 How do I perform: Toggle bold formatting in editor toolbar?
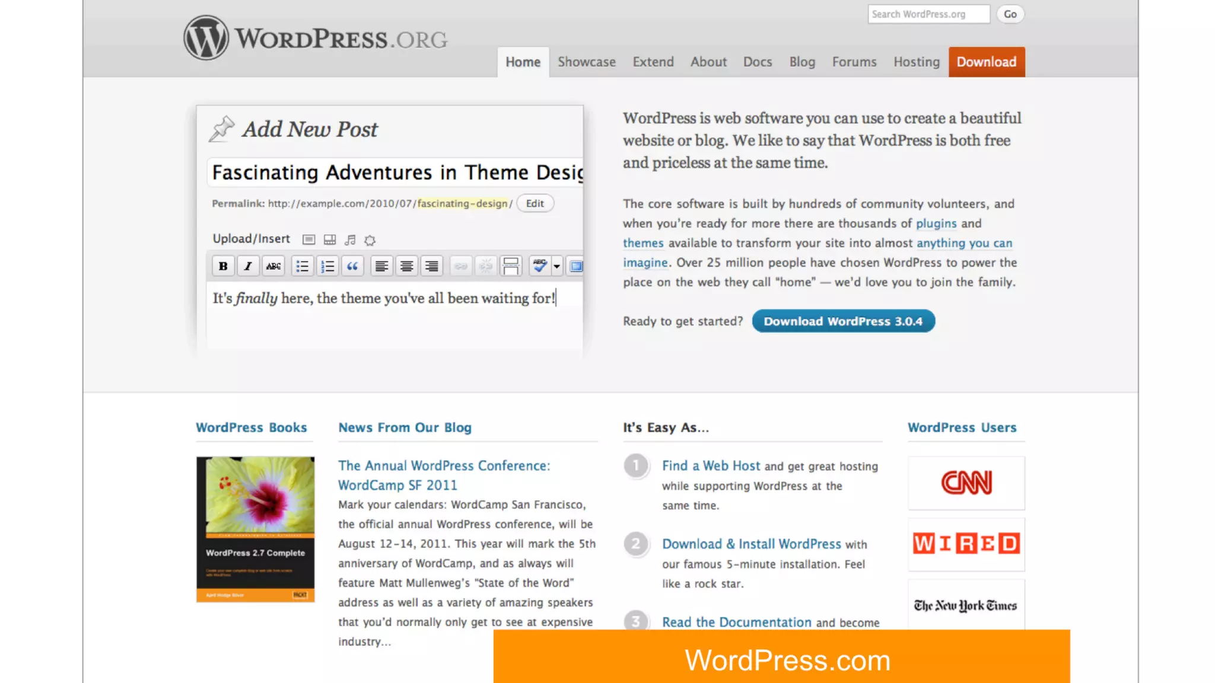(223, 266)
